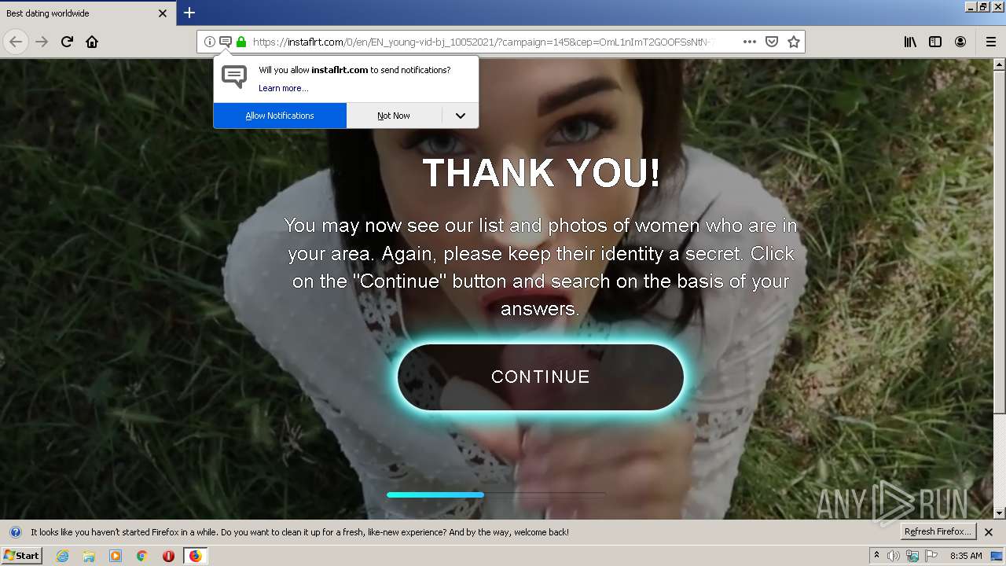Follow the Learn more link
The image size is (1006, 566).
(x=283, y=88)
